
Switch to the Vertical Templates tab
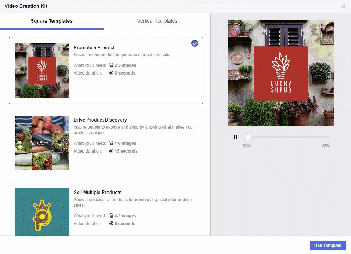tap(157, 21)
